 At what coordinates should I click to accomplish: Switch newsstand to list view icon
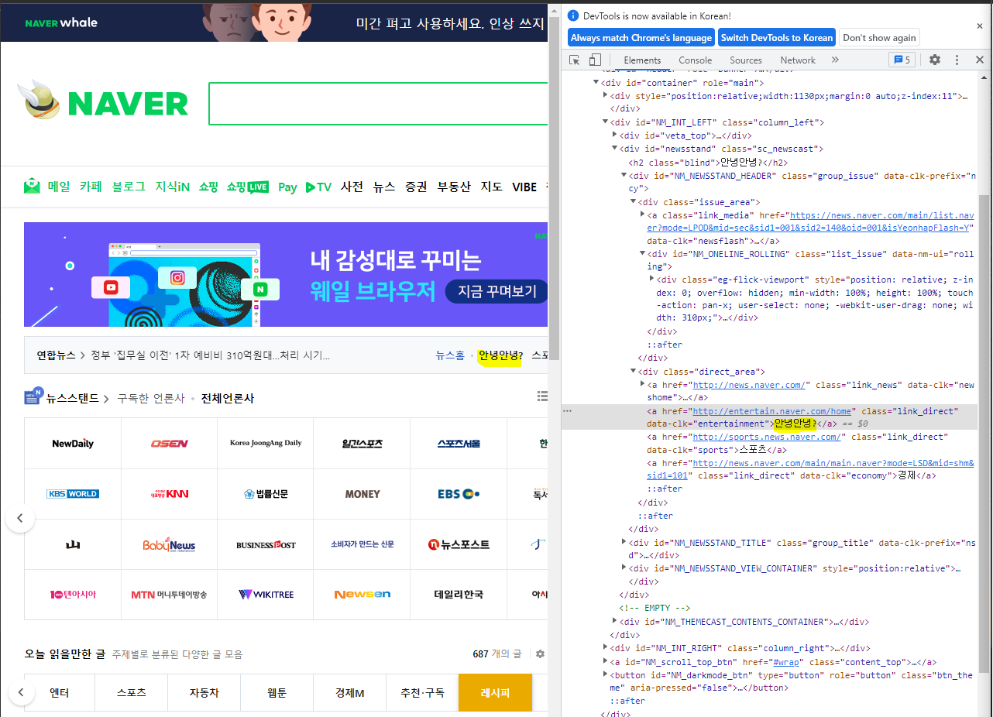[x=542, y=396]
